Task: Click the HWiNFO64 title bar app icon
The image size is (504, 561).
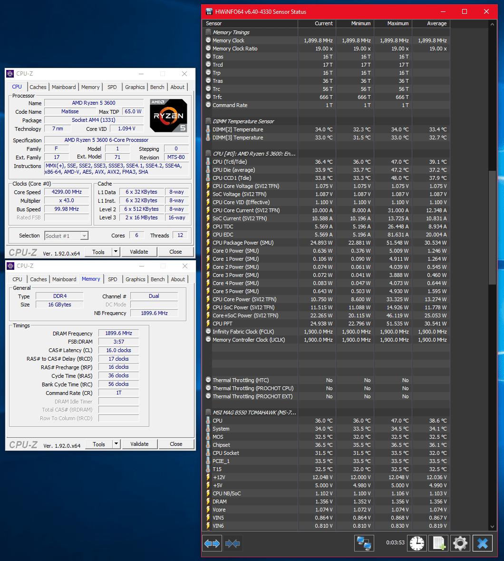Action: (x=209, y=11)
